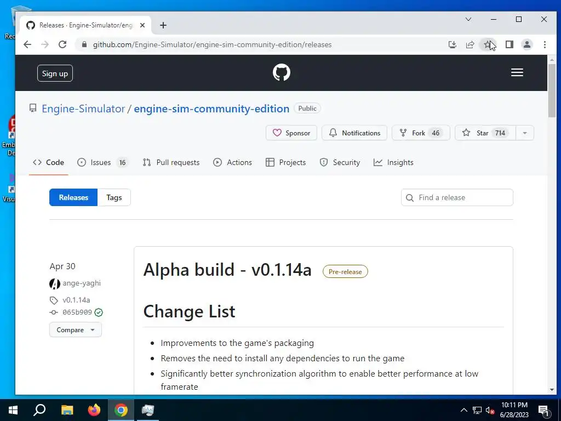Open the Code tab
The width and height of the screenshot is (561, 421).
tap(49, 162)
